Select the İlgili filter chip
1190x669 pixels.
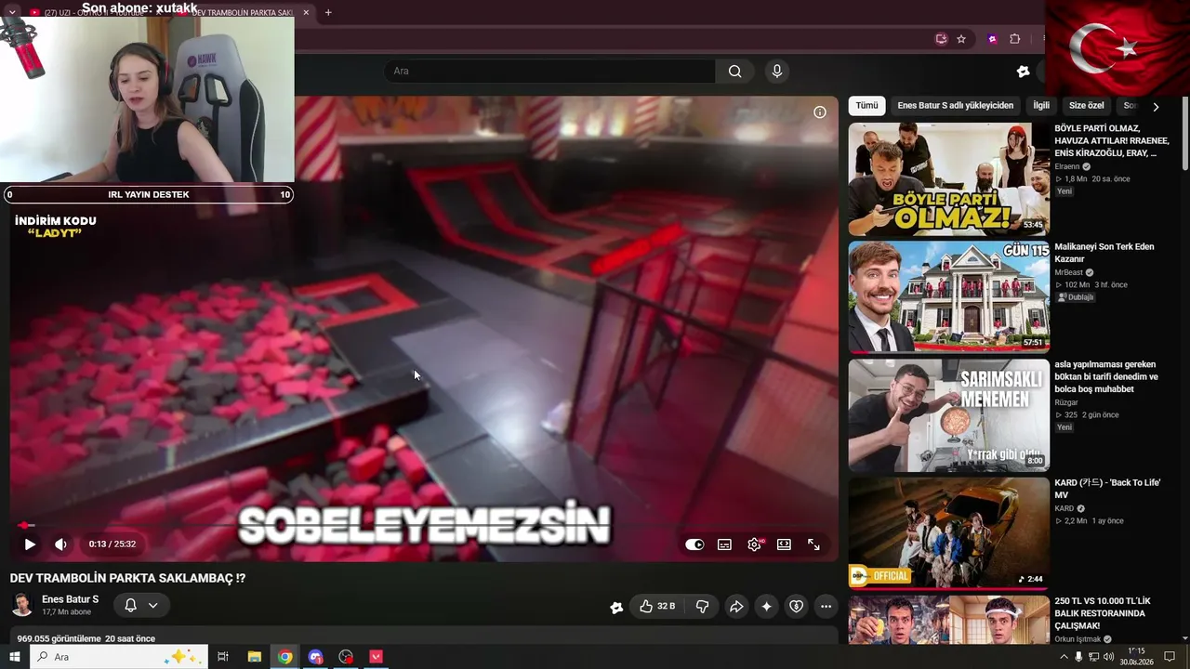(1041, 106)
